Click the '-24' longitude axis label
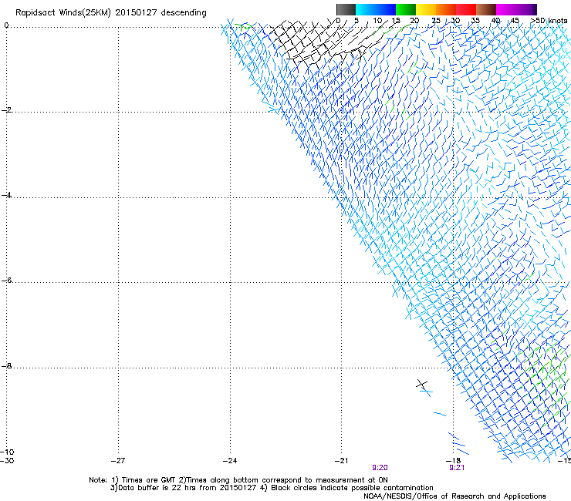The image size is (571, 501). pos(230,460)
